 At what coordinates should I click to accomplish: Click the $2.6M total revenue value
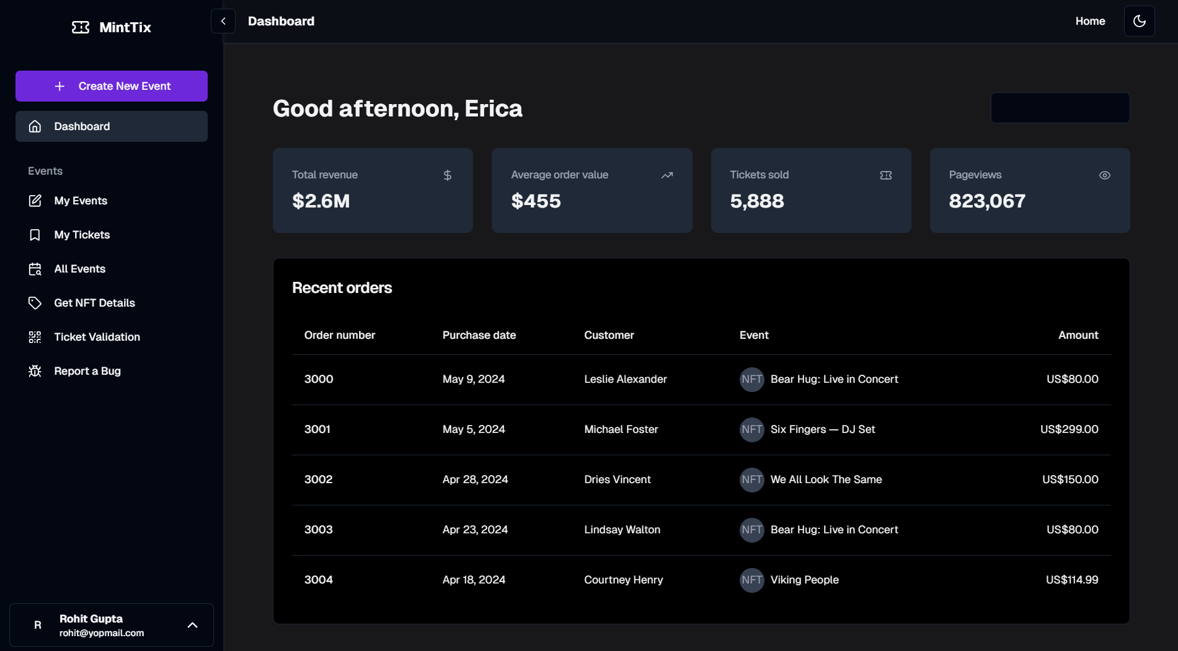(321, 201)
